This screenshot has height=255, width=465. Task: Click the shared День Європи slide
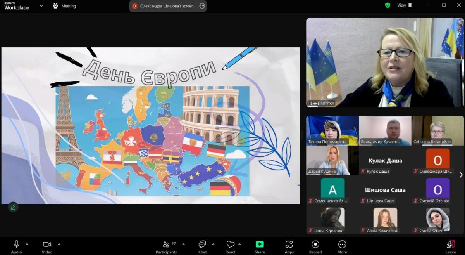[150, 125]
